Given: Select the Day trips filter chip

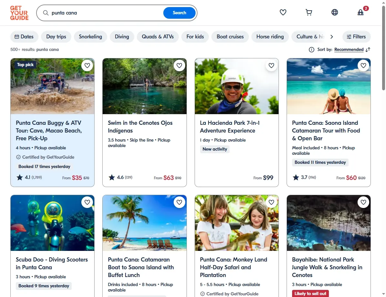Looking at the screenshot, I should [x=56, y=37].
